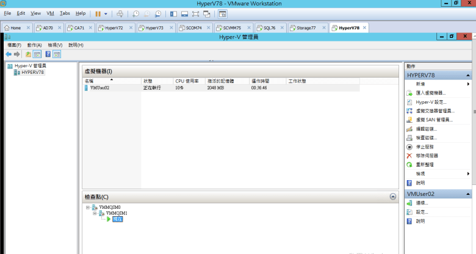Click 停止服務 in the actions pane

[x=426, y=147]
